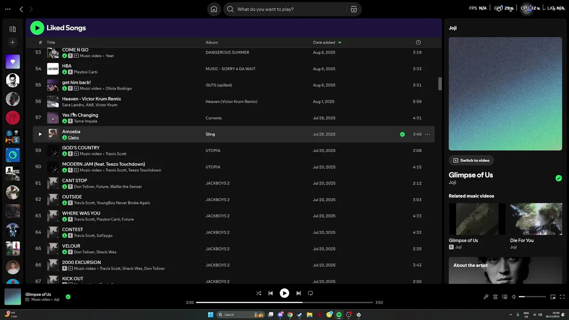Sort by the Album column header

pos(212,43)
